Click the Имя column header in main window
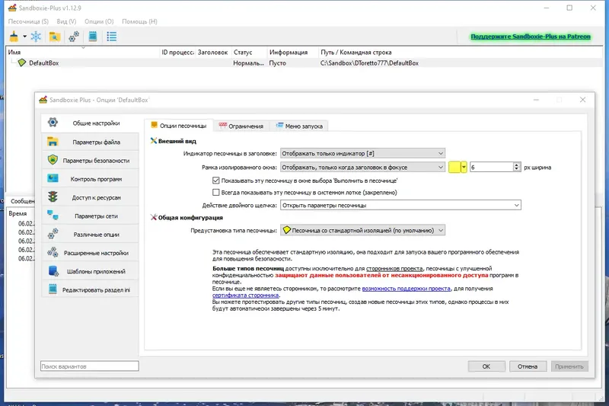The image size is (609, 406). tap(83, 52)
